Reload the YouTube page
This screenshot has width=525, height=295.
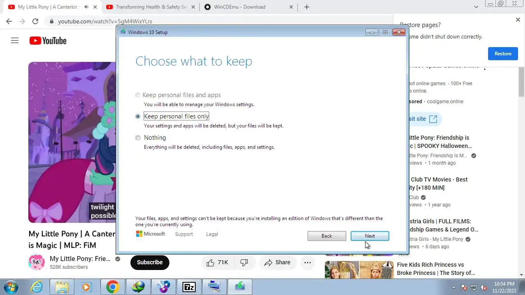tap(35, 21)
